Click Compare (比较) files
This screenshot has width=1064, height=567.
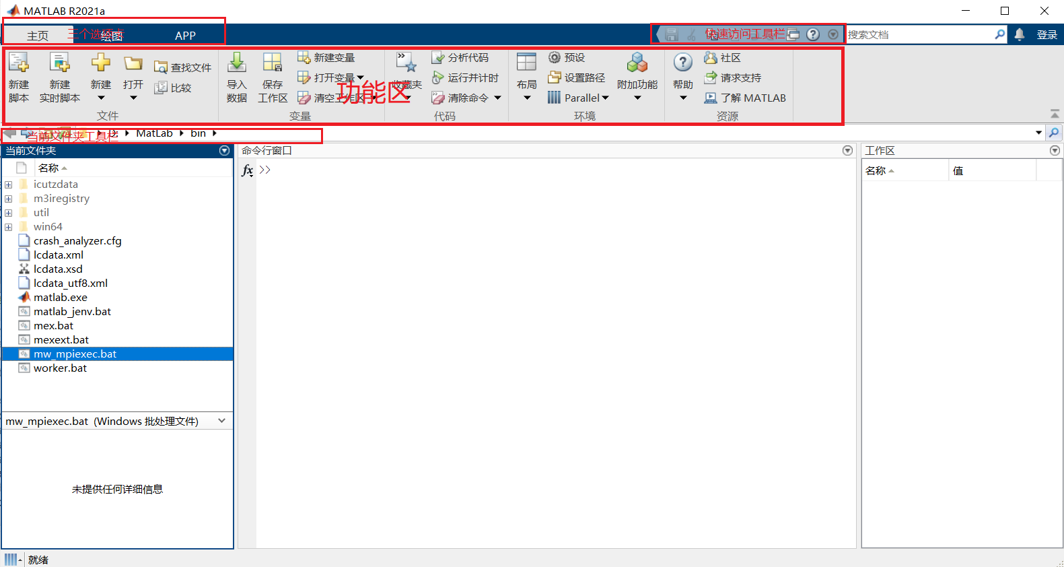pyautogui.click(x=173, y=88)
